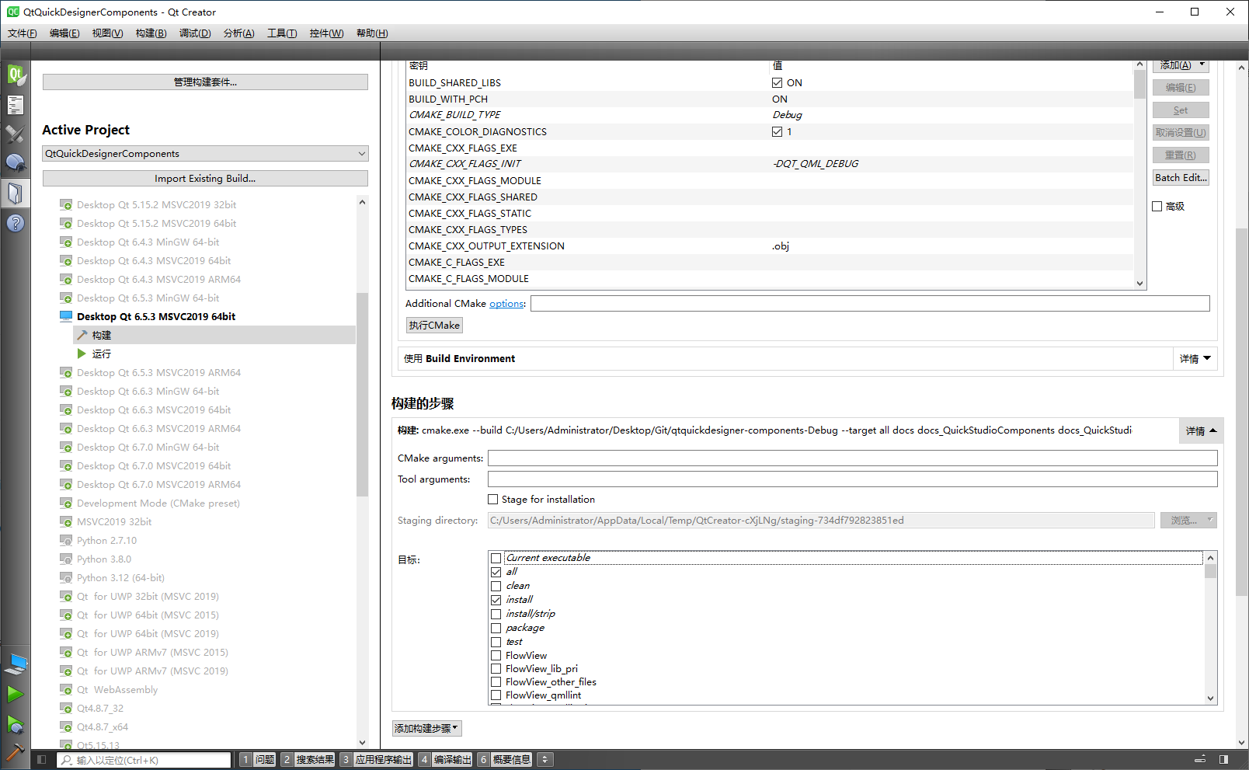
Task: Collapse build steps 详情 details
Action: 1201,431
